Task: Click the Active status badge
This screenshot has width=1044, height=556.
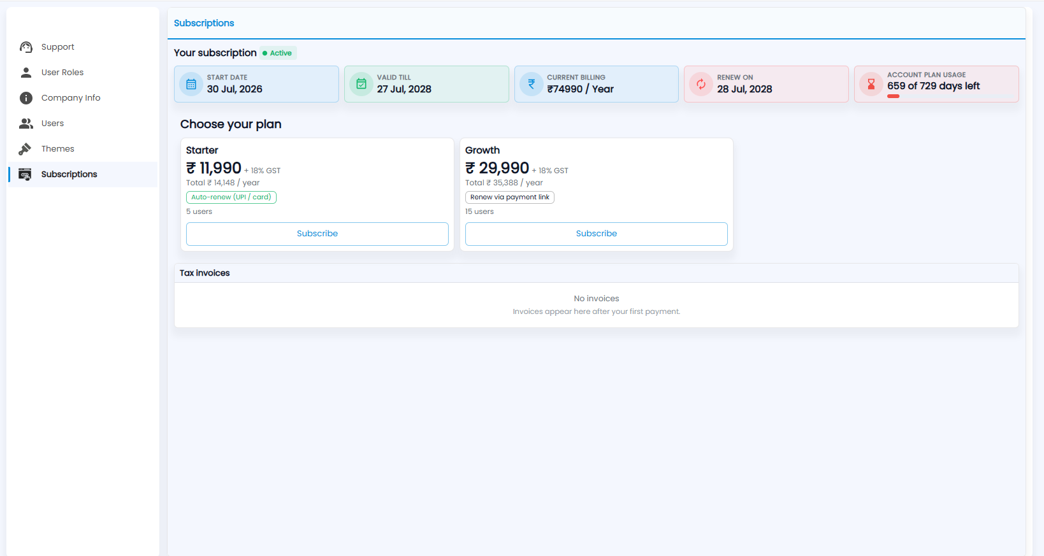Action: click(x=278, y=53)
